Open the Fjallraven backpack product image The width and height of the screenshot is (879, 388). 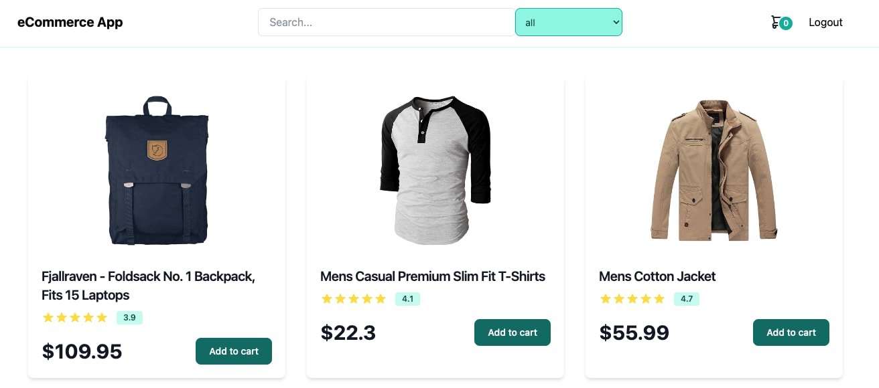(x=157, y=171)
